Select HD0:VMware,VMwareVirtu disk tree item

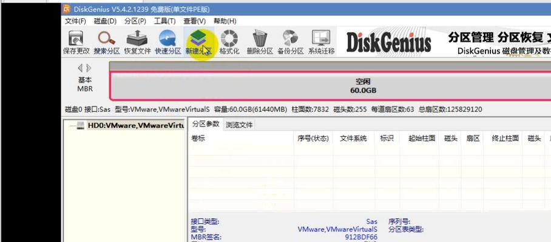(136, 125)
